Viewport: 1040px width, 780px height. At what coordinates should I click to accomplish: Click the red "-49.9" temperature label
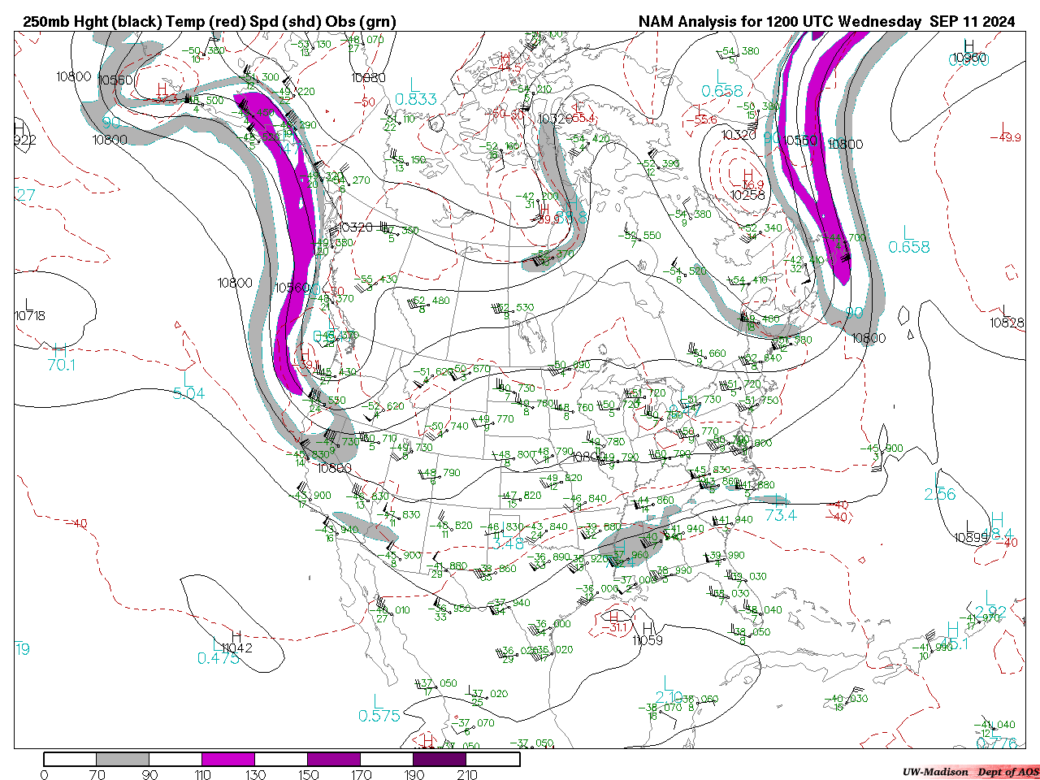pyautogui.click(x=1005, y=138)
